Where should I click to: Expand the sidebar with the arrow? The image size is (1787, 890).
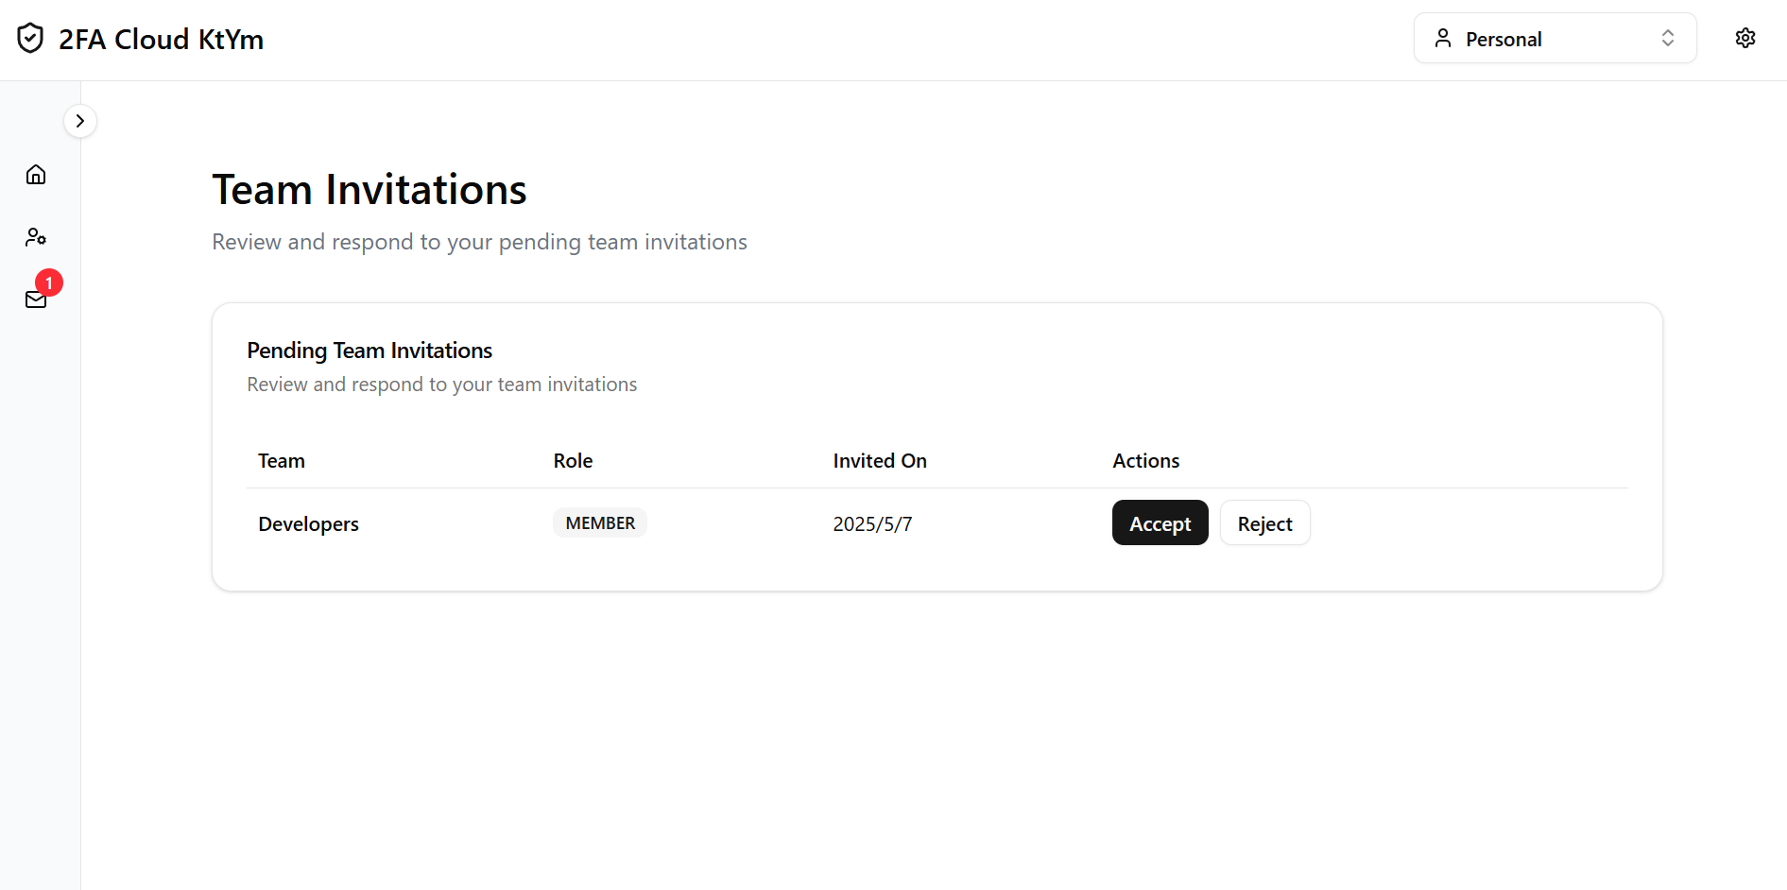[80, 121]
